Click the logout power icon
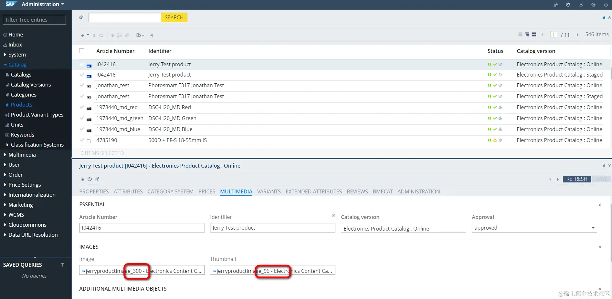The width and height of the screenshot is (612, 299). click(x=606, y=5)
